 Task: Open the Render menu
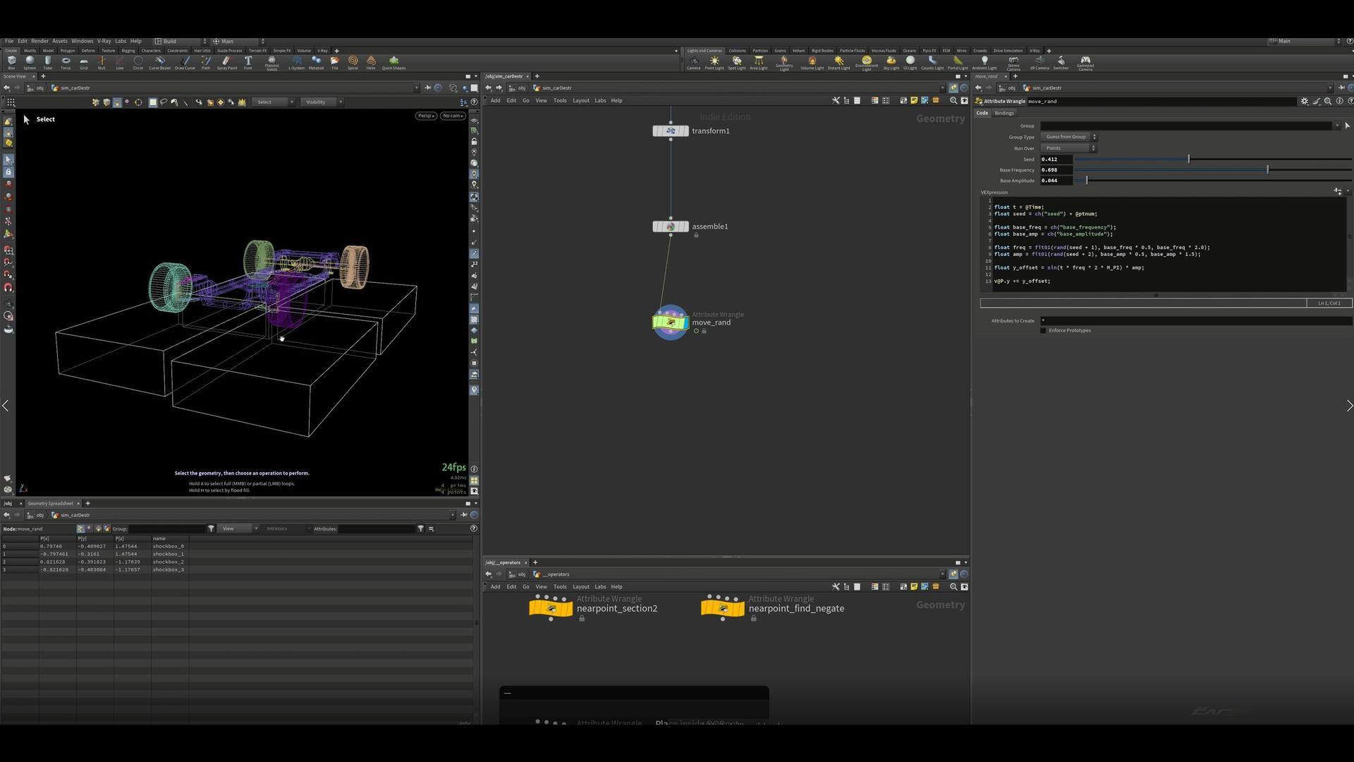[x=39, y=41]
